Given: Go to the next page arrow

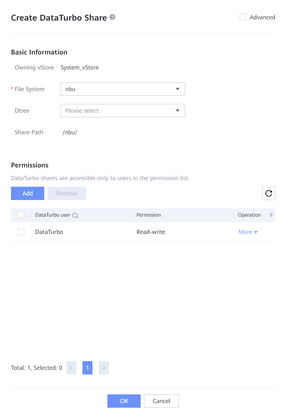Looking at the screenshot, I should point(104,368).
